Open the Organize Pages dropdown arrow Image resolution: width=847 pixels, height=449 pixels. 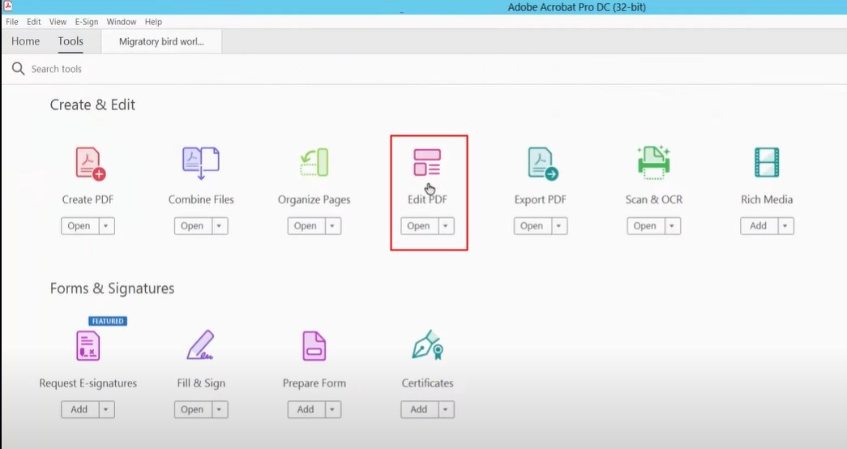coord(333,226)
